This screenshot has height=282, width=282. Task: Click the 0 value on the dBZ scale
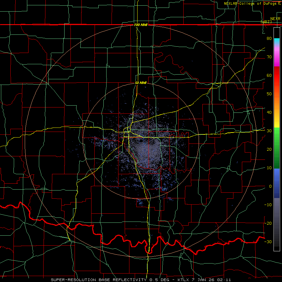270,186
